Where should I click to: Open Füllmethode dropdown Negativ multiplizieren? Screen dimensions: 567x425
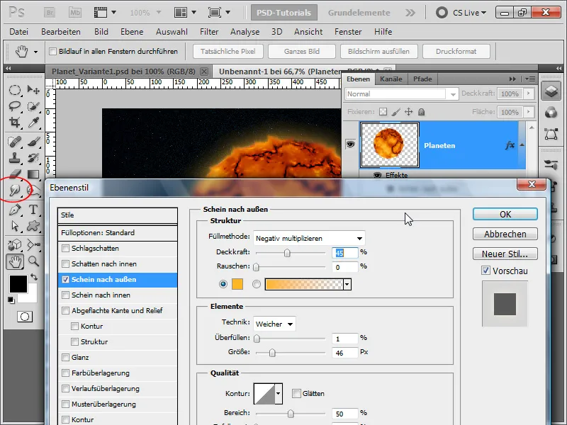pyautogui.click(x=309, y=238)
